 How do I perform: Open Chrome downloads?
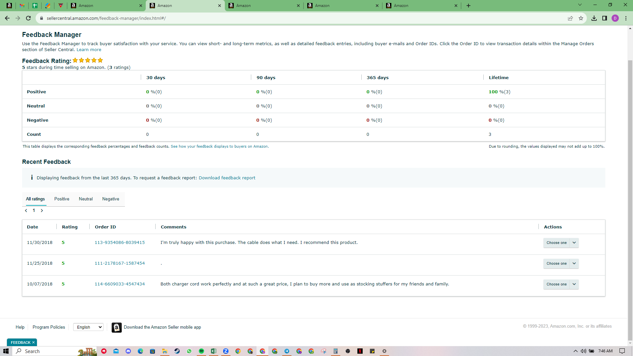tap(594, 18)
